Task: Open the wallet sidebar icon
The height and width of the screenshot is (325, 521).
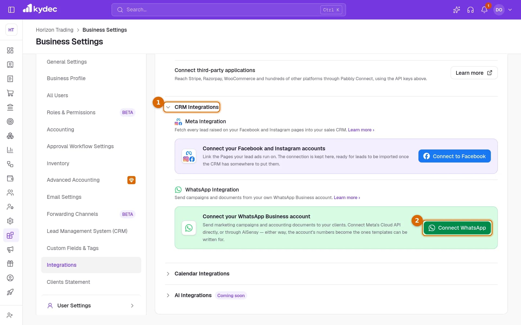Action: [10, 178]
